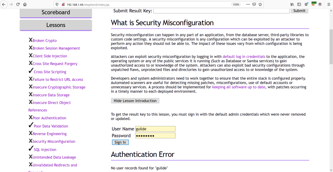
Task: Click the What is Security Misconfiguration heading
Action: (162, 23)
